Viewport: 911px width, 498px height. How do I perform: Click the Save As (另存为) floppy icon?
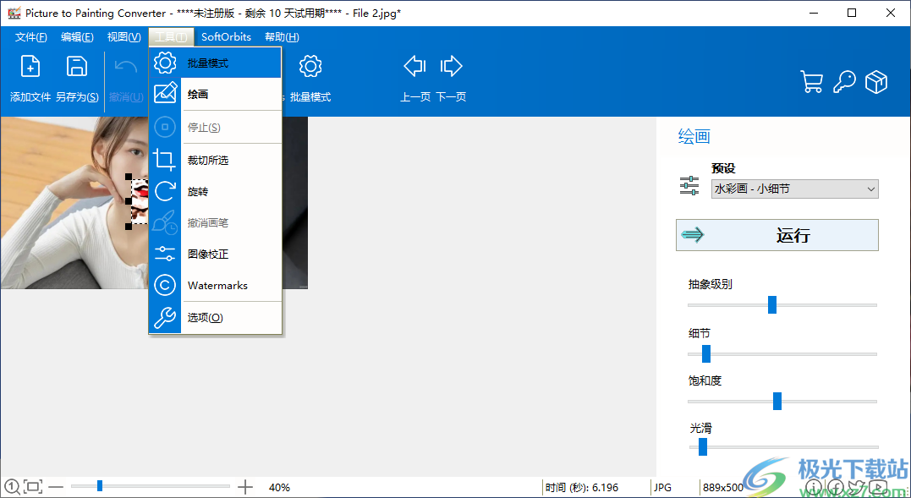[x=77, y=66]
